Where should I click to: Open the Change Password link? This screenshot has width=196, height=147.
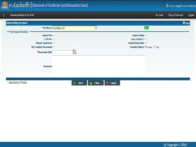pyautogui.click(x=175, y=15)
